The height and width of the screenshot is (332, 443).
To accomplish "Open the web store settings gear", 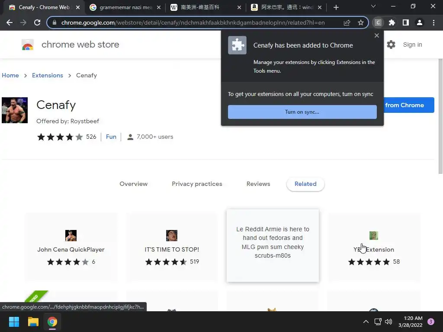I will (391, 45).
